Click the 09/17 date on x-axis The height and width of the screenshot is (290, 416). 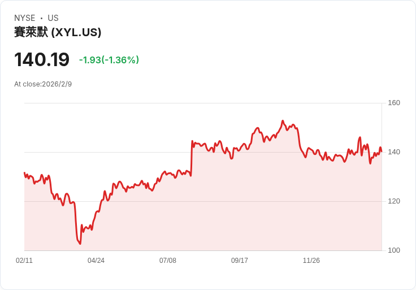[x=240, y=261]
